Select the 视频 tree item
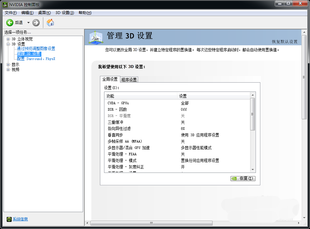Viewport: 310px width, 229px height. click(x=15, y=70)
